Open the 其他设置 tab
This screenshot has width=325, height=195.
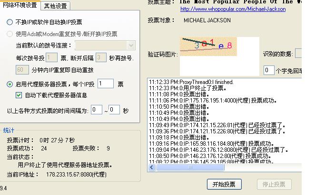55,6
